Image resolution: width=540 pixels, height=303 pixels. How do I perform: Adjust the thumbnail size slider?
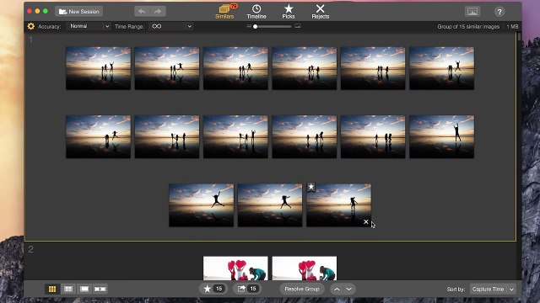pos(273,26)
